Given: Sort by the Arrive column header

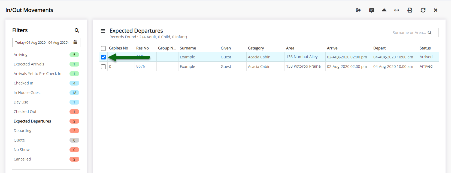Looking at the screenshot, I should pos(332,48).
